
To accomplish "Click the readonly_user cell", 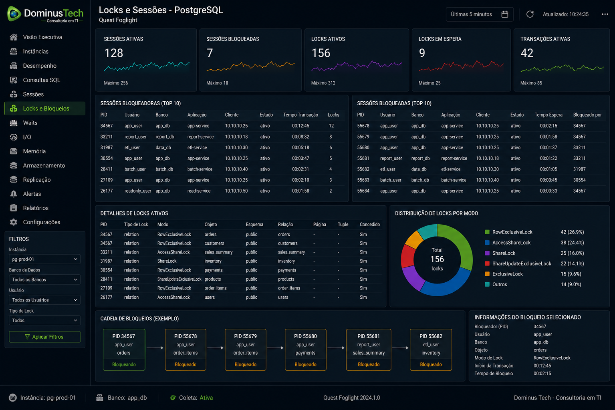I will [138, 191].
